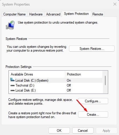Go to the Advanced tab
Viewport: 119px width, 135px height.
pos(53,14)
